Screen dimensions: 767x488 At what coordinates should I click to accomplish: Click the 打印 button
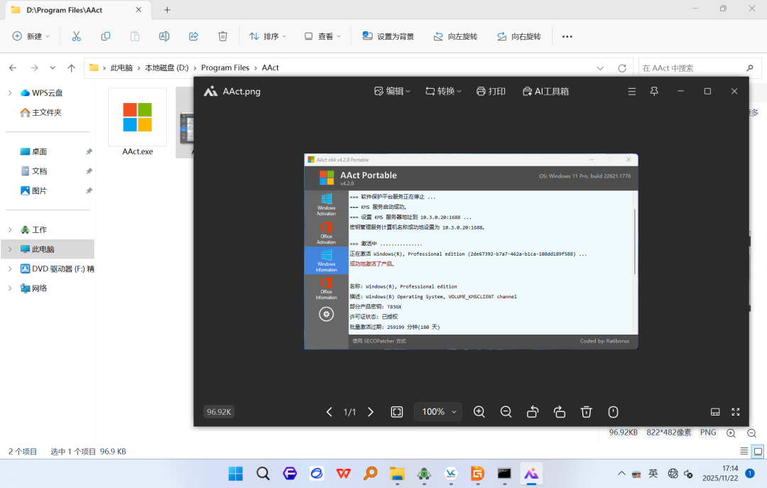coord(491,92)
